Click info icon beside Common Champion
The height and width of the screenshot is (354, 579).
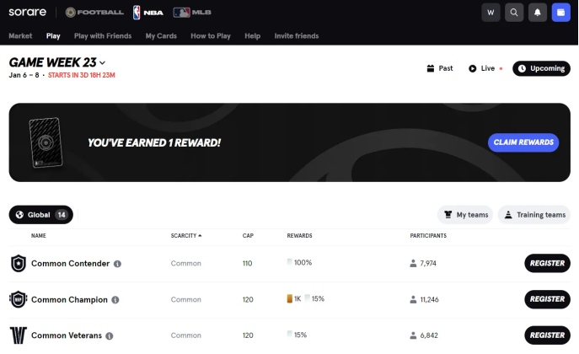[115, 299]
